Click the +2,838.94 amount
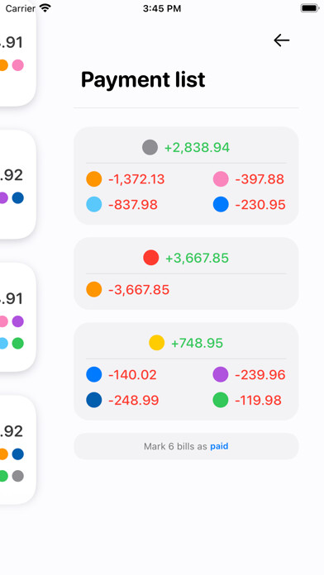324x575 pixels. click(197, 147)
